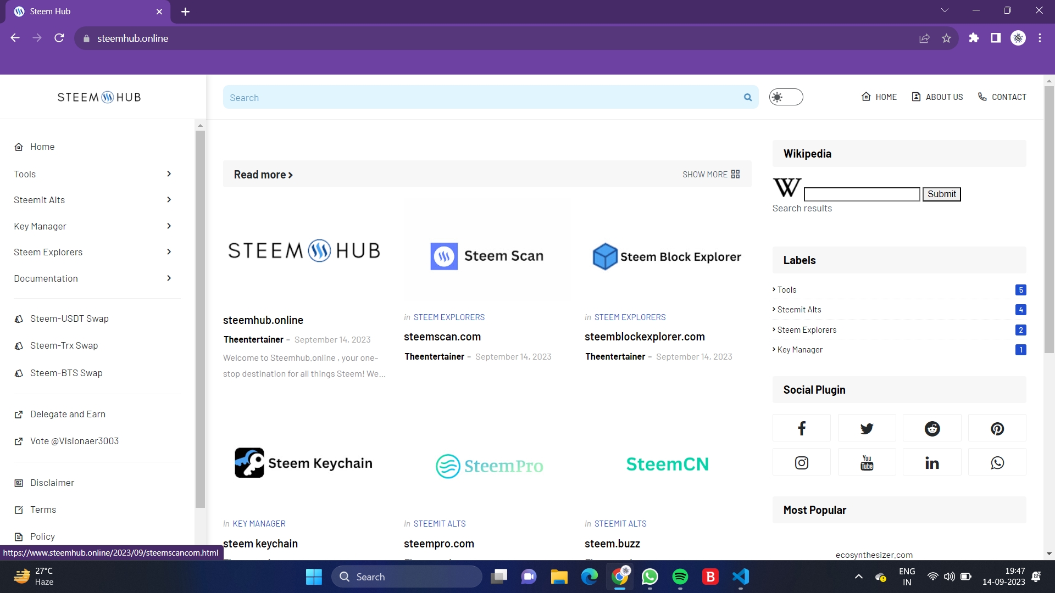Expand the Tools sidebar menu
This screenshot has width=1055, height=593.
pyautogui.click(x=169, y=174)
